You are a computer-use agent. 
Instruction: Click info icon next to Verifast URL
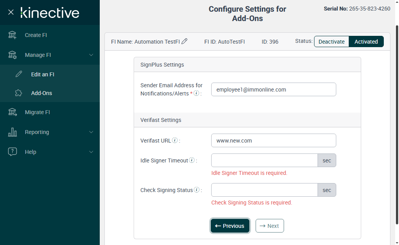(175, 140)
